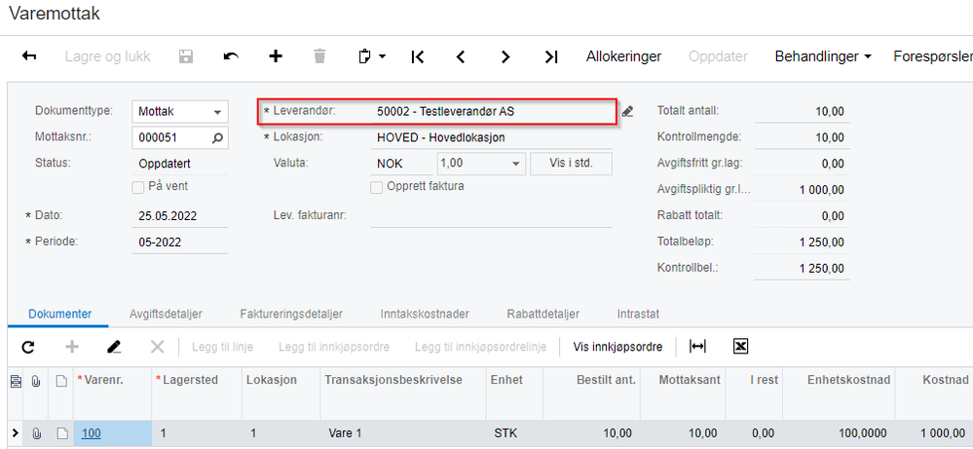Click the 100,0000 unit cost cell

tap(841, 433)
